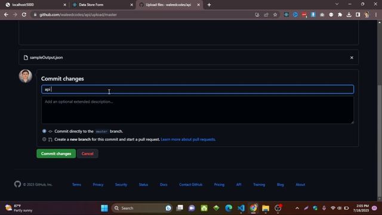Go forward in browser history
The height and width of the screenshot is (215, 382).
coord(15,14)
